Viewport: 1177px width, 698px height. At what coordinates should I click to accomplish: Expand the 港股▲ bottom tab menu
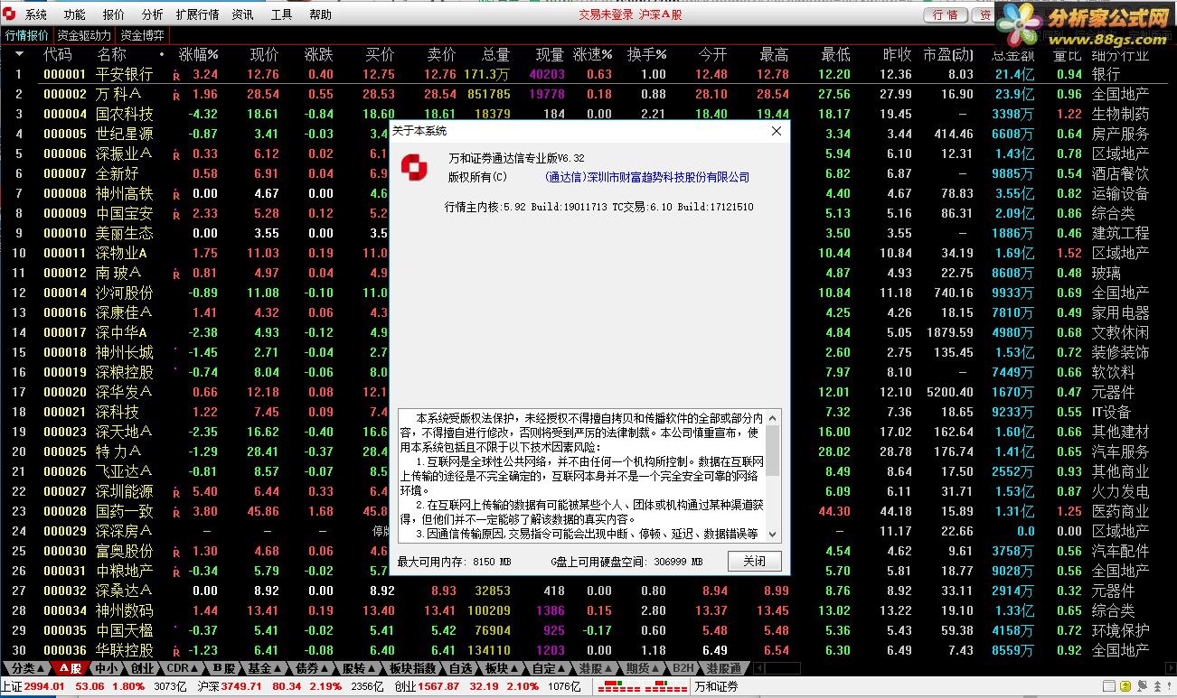(x=597, y=668)
